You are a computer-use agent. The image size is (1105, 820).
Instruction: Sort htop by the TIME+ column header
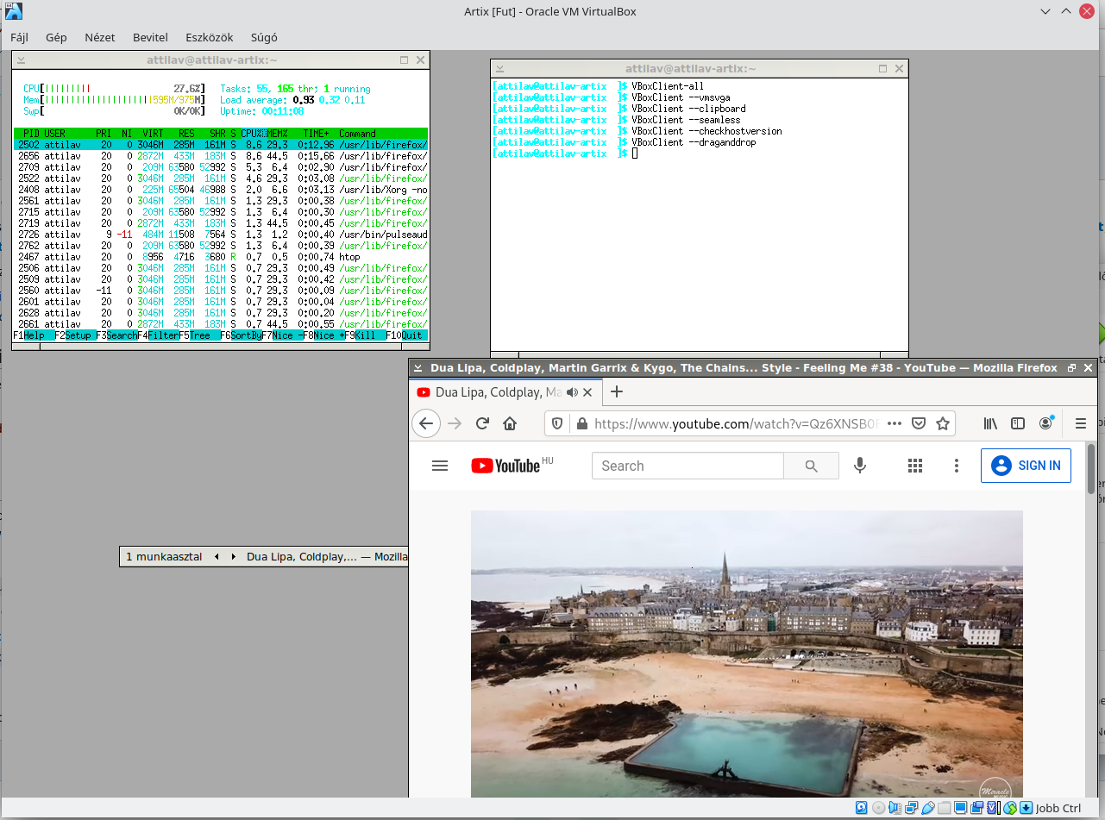(316, 134)
